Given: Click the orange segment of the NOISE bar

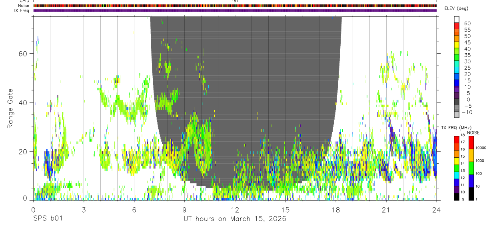Looking at the screenshot, I should coord(471,155).
